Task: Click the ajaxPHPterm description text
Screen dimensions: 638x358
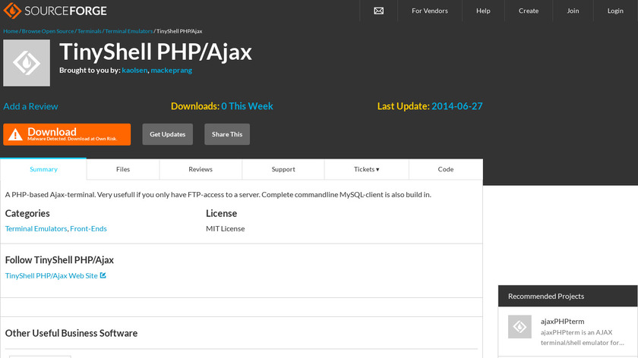Action: click(x=583, y=338)
